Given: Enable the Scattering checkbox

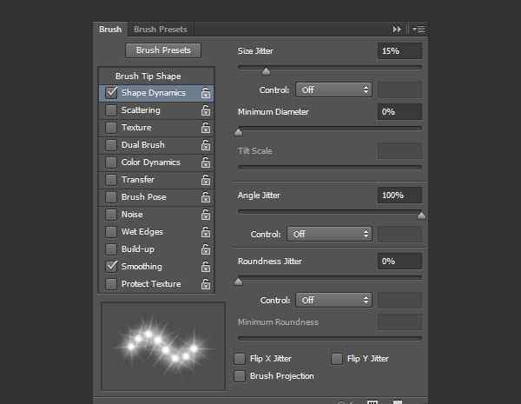Looking at the screenshot, I should 111,110.
